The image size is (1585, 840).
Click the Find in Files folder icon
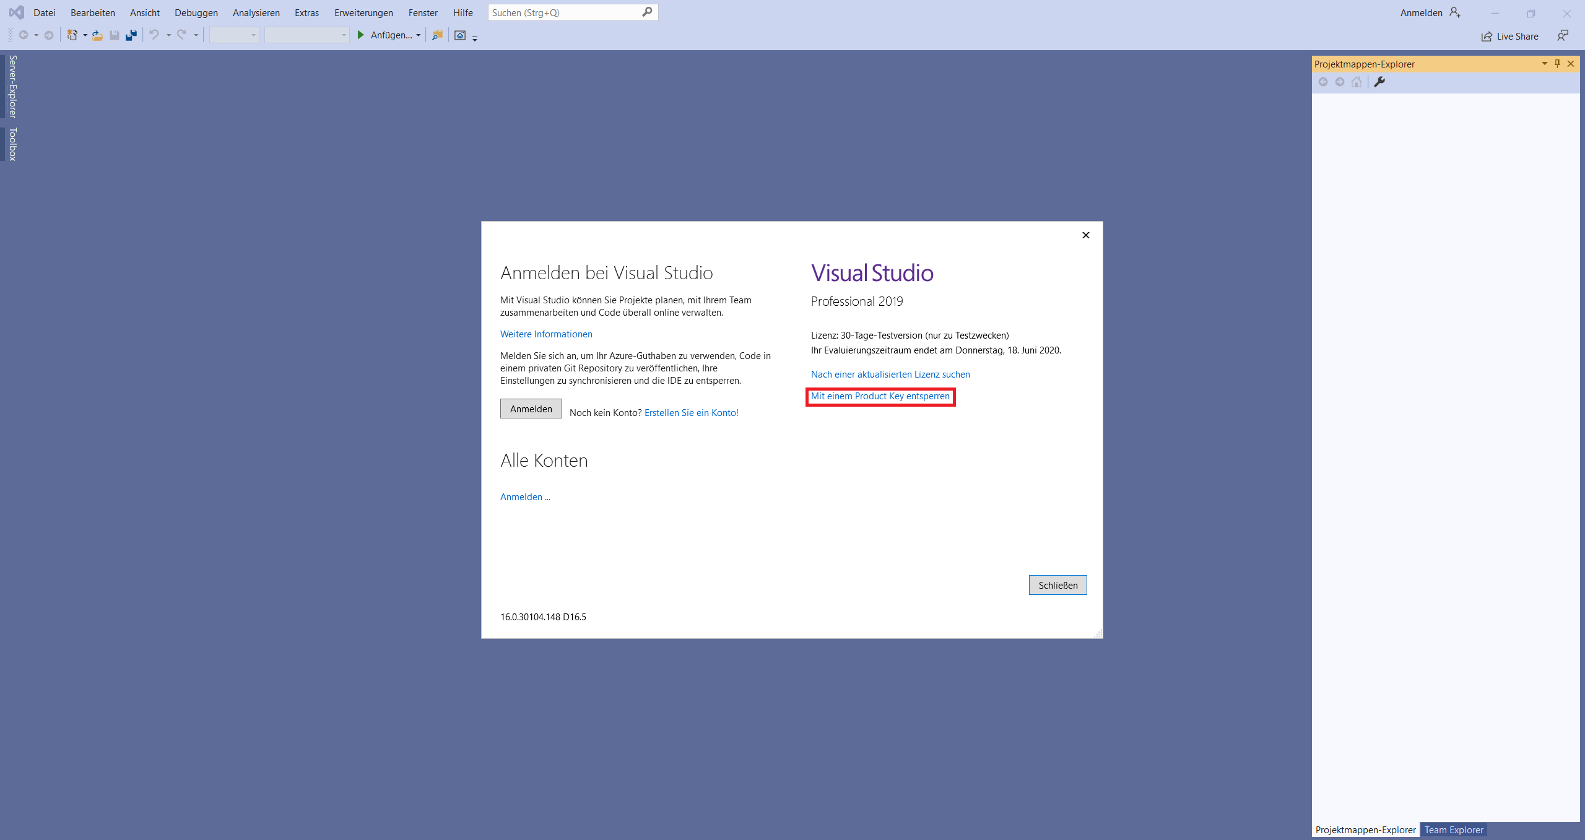pos(438,35)
